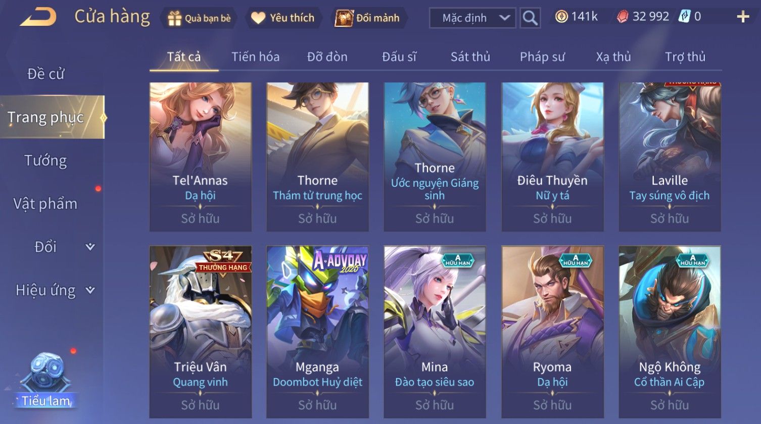Image resolution: width=761 pixels, height=424 pixels.
Task: Select Đề cử in sidebar
Action: (45, 74)
